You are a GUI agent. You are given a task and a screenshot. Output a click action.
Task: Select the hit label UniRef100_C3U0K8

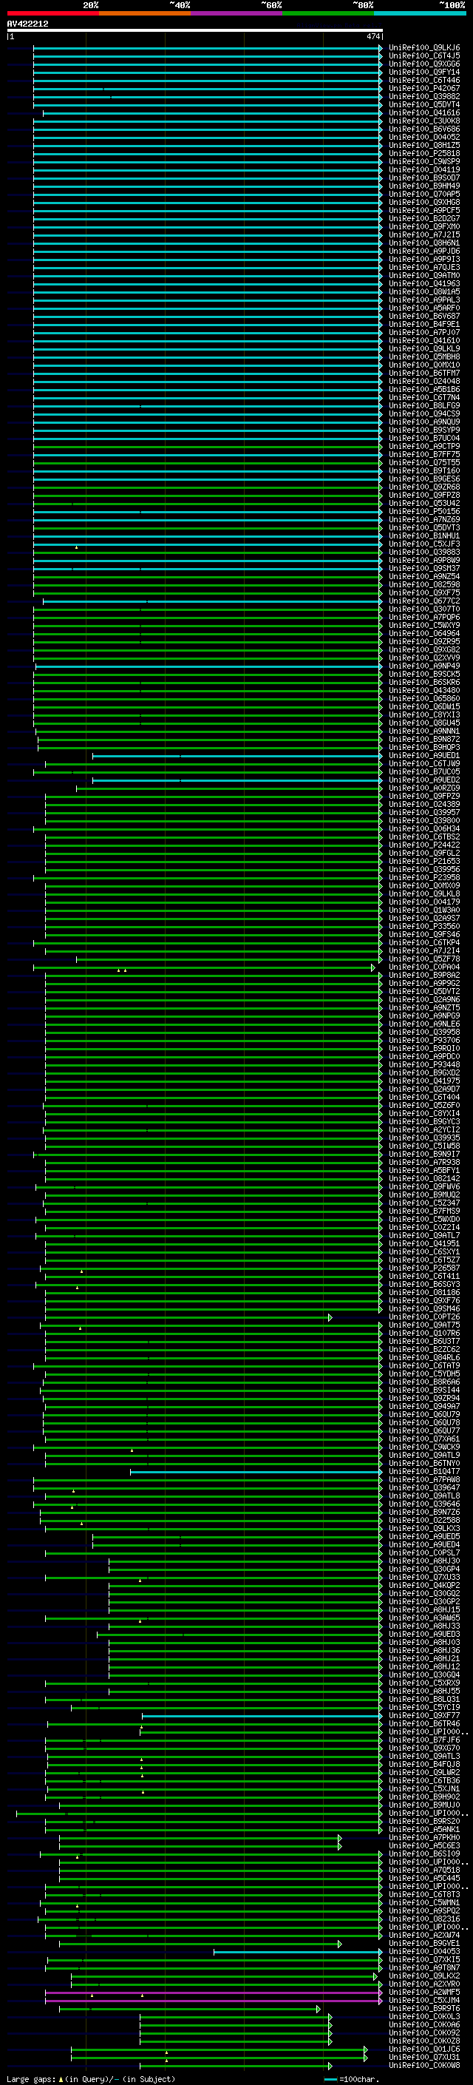pyautogui.click(x=423, y=121)
